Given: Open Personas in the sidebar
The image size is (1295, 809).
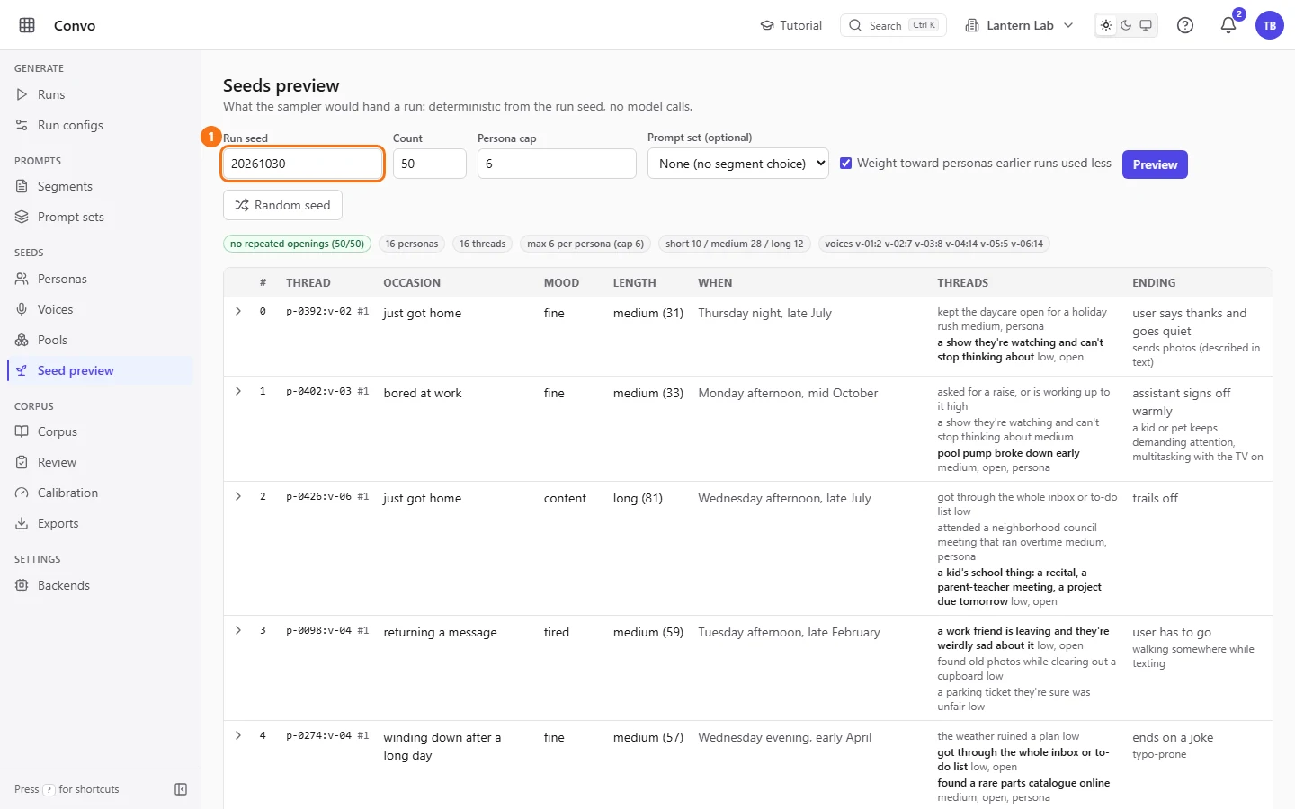Looking at the screenshot, I should click(x=100, y=279).
